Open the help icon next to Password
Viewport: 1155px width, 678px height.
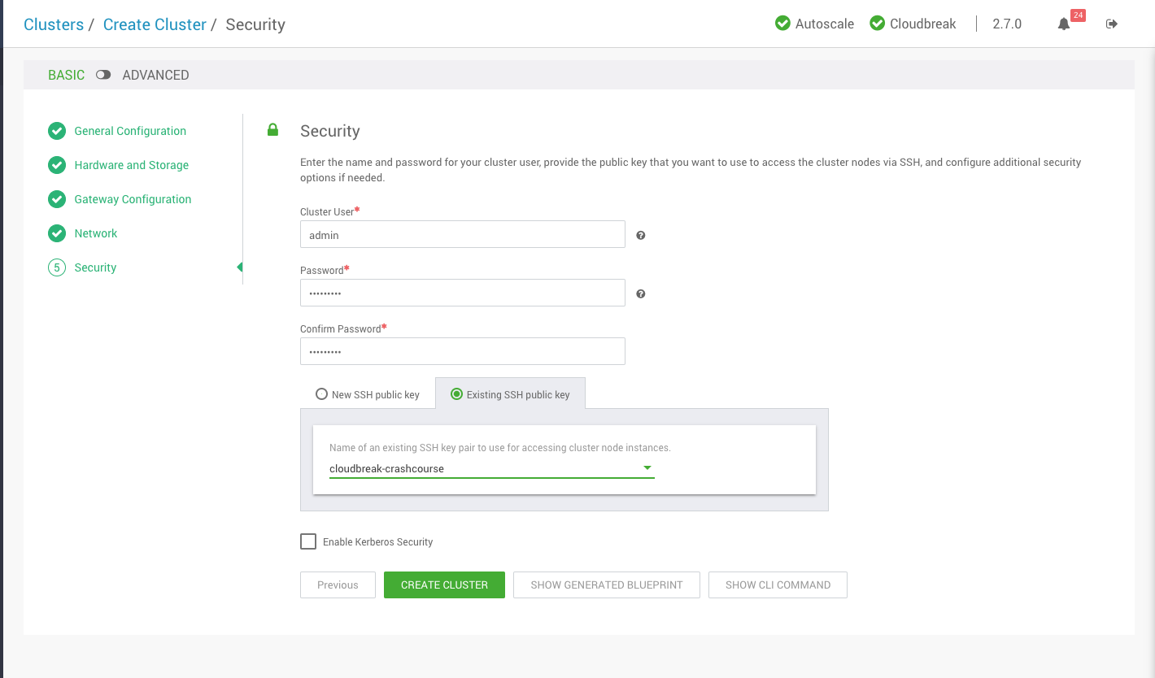pyautogui.click(x=640, y=293)
